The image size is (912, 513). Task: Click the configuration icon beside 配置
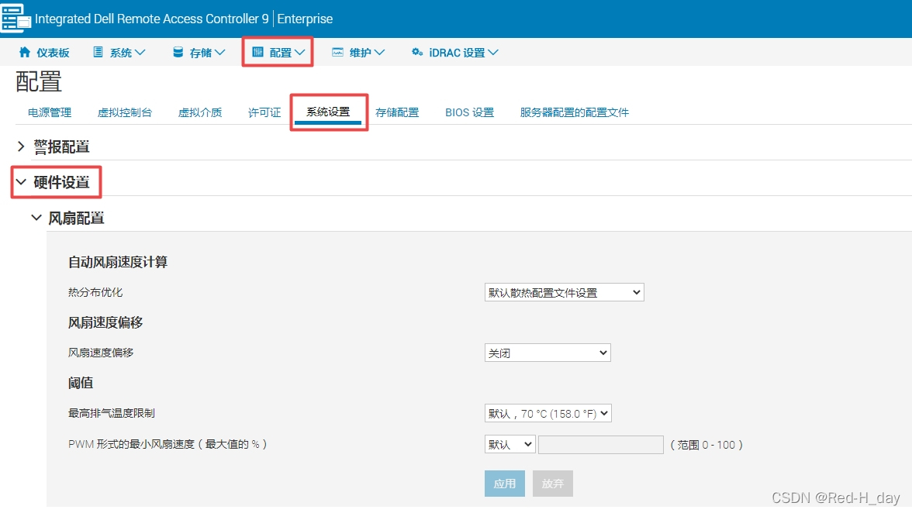tap(257, 52)
